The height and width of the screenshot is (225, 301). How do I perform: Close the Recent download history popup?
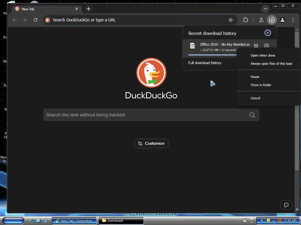point(267,33)
